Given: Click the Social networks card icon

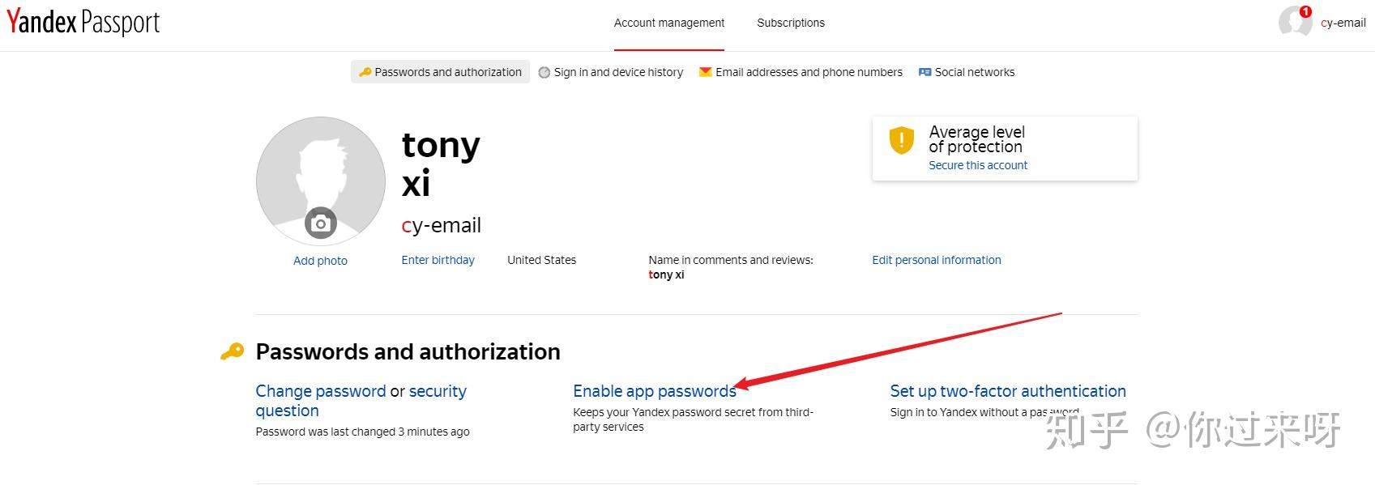Looking at the screenshot, I should point(924,72).
